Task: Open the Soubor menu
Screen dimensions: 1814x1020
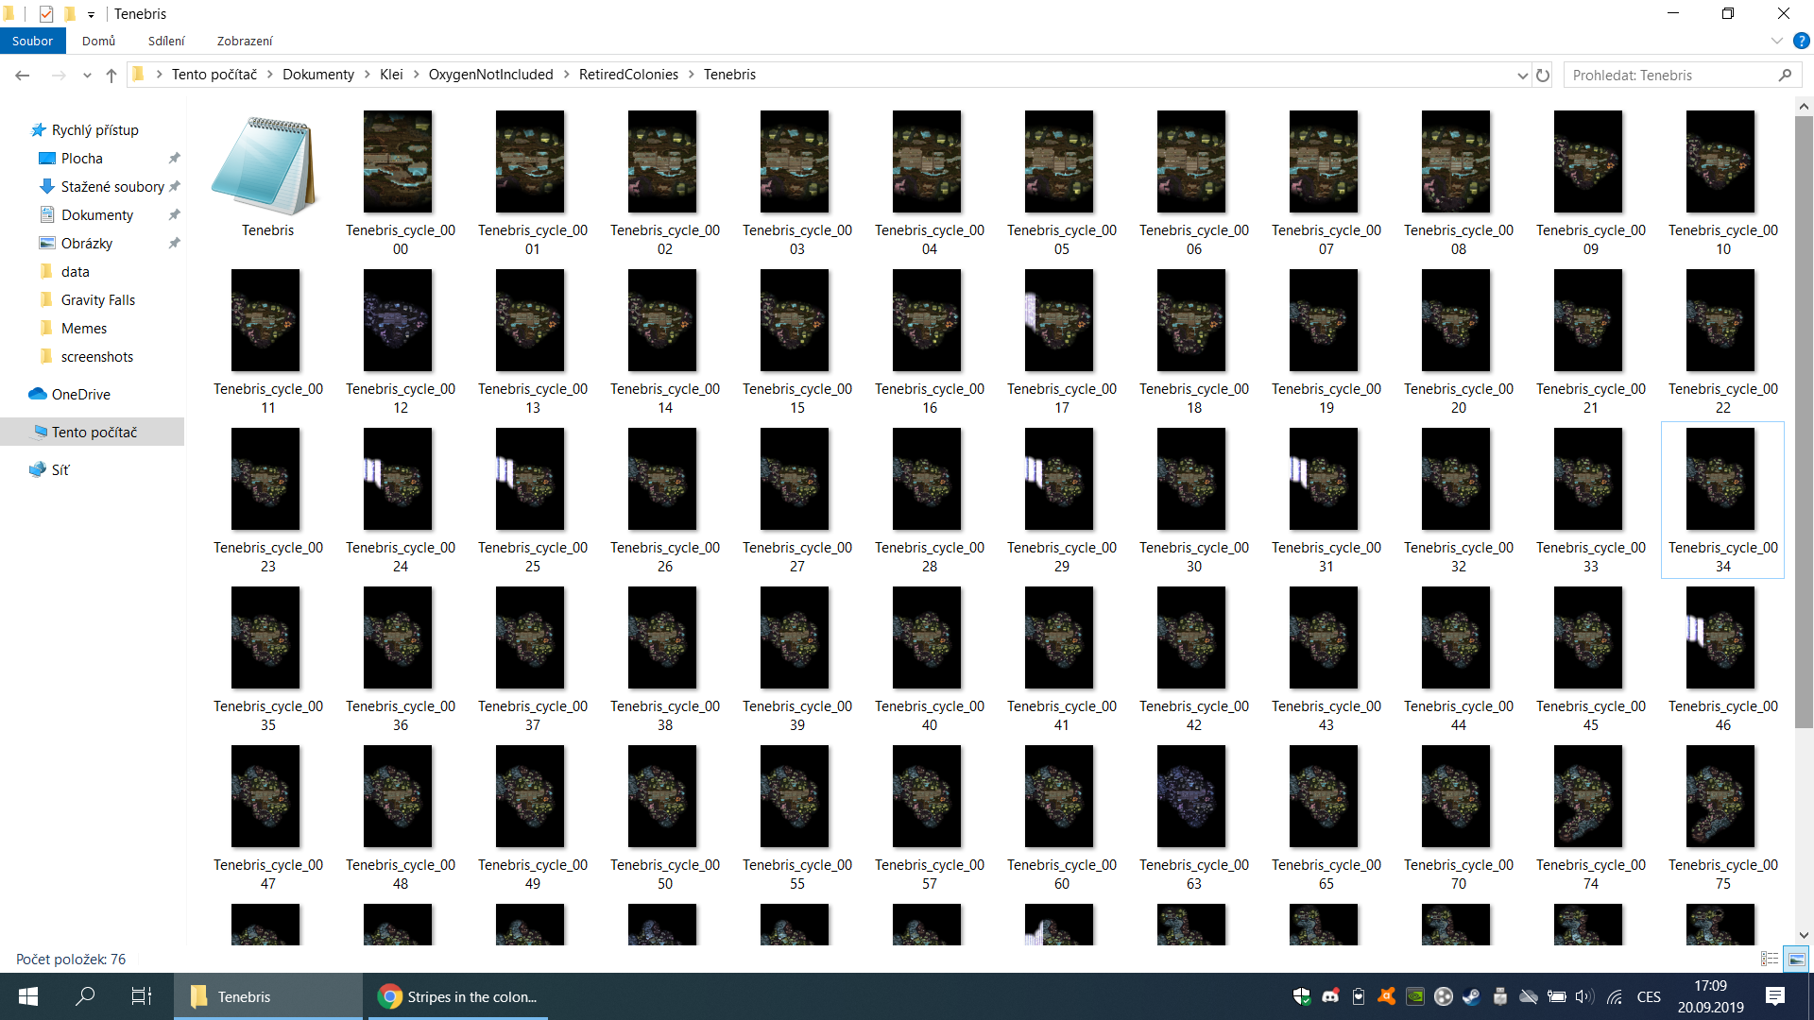Action: tap(32, 41)
